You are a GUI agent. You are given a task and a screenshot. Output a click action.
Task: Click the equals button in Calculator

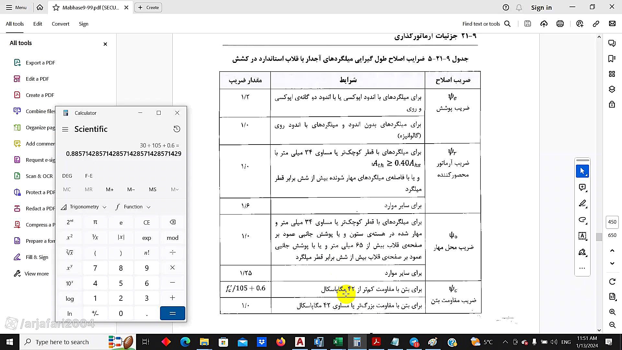[173, 313]
